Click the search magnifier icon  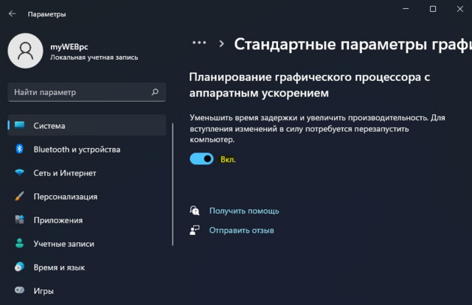[x=155, y=93]
